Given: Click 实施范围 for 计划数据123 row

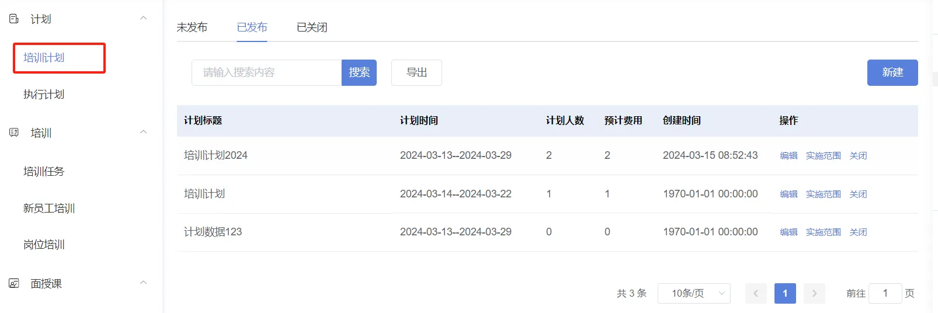Looking at the screenshot, I should (x=824, y=232).
